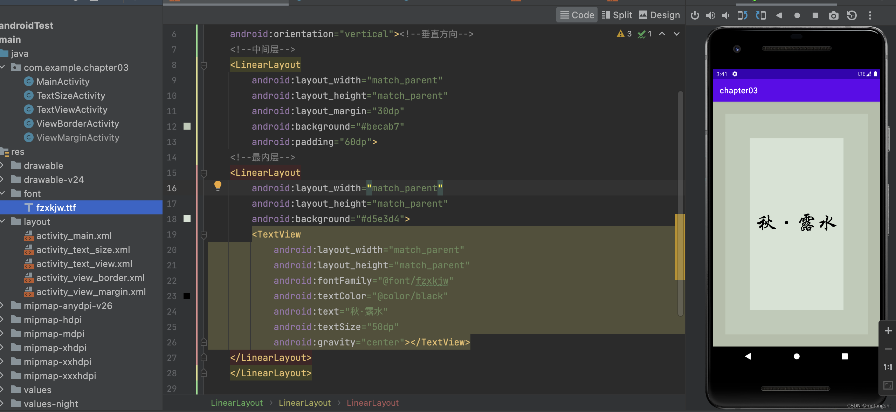Collapse the font folder in tree
The width and height of the screenshot is (896, 412).
click(x=3, y=193)
